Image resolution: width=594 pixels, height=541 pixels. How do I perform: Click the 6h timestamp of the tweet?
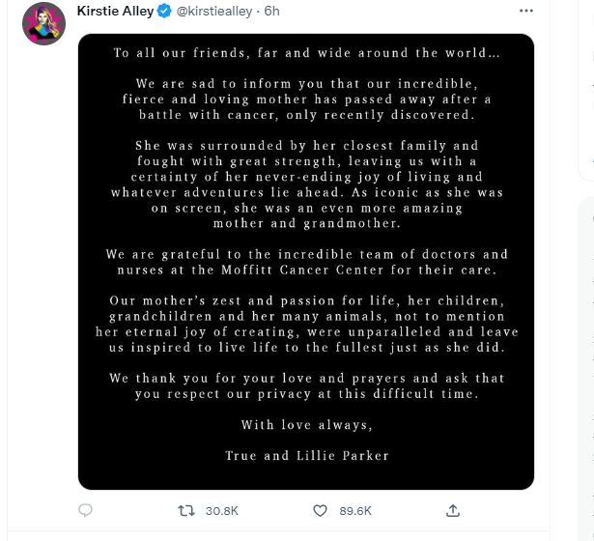(x=271, y=13)
